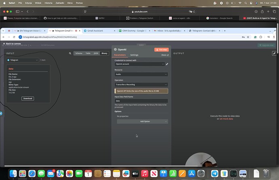Bookmark the page with the star icon
Image resolution: width=279 pixels, height=180 pixels.
click(x=248, y=37)
